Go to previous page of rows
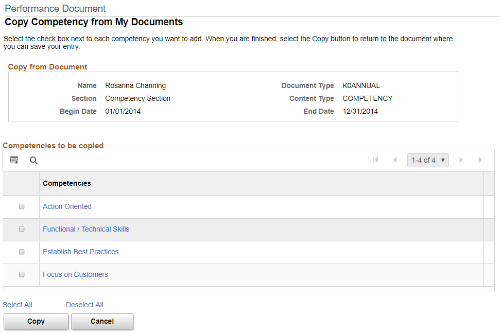This screenshot has height=334, width=502. coord(395,160)
